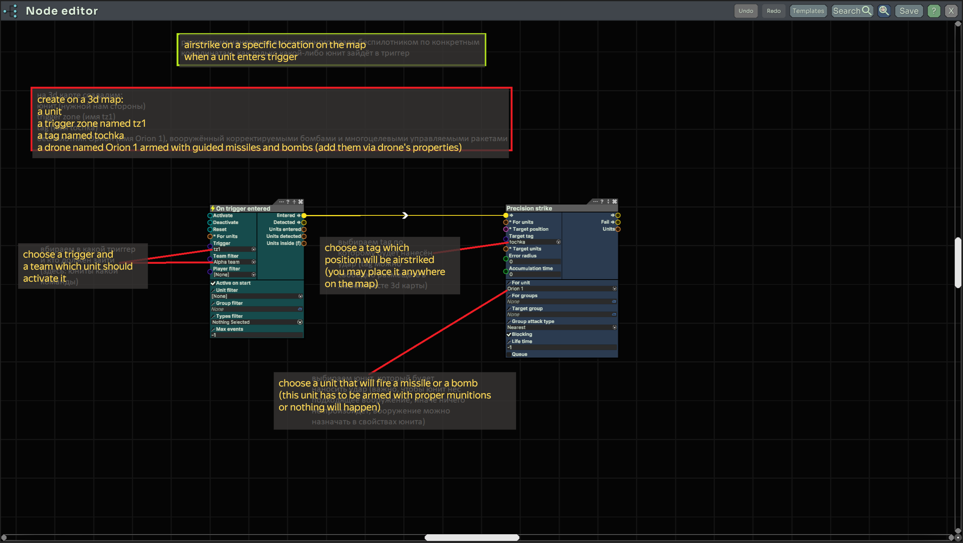Click the Entered yellow output port
The width and height of the screenshot is (963, 543).
[304, 215]
